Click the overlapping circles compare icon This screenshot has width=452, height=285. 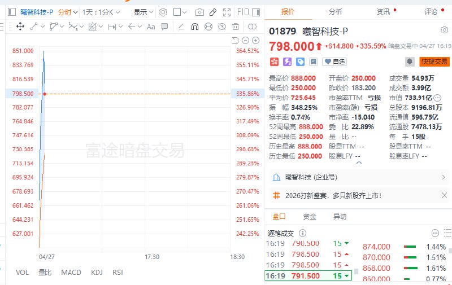[252, 27]
